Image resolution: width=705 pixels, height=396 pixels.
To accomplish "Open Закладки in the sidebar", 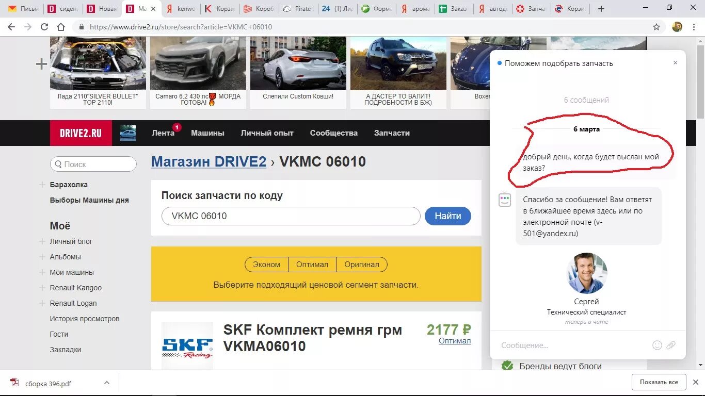I will point(66,350).
